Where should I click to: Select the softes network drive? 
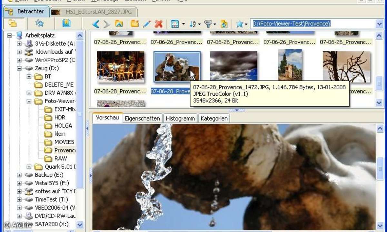click(x=55, y=191)
